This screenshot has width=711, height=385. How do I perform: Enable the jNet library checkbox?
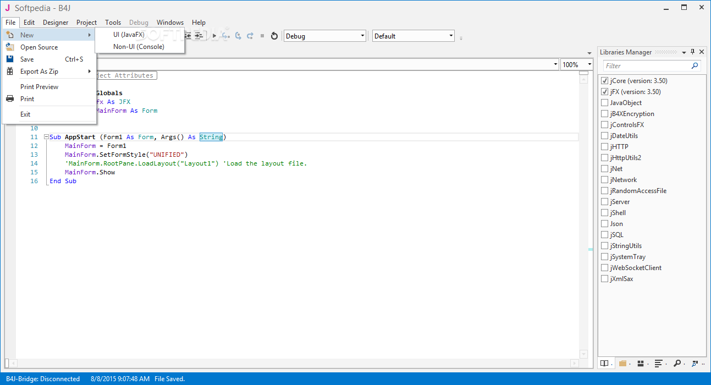(x=605, y=169)
